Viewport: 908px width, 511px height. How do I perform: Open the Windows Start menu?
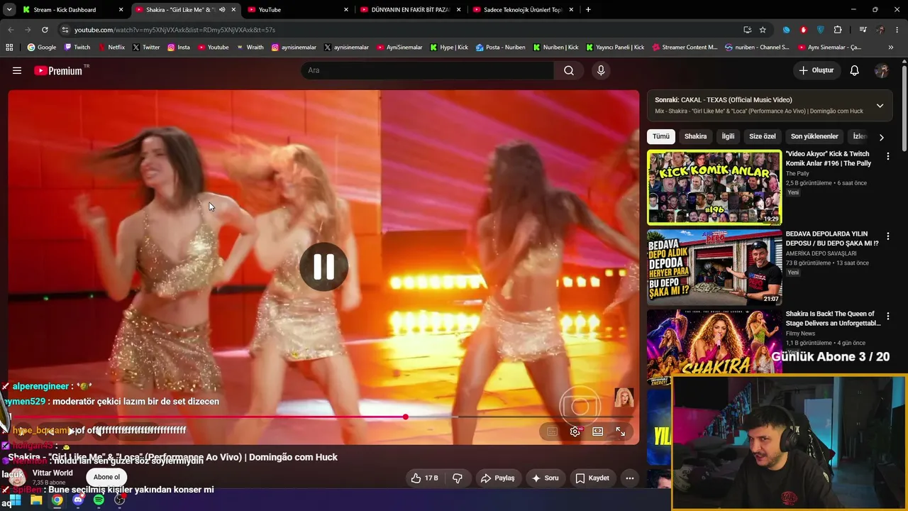(15, 500)
